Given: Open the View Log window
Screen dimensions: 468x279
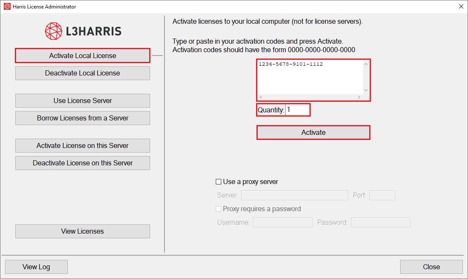Looking at the screenshot, I should click(36, 267).
